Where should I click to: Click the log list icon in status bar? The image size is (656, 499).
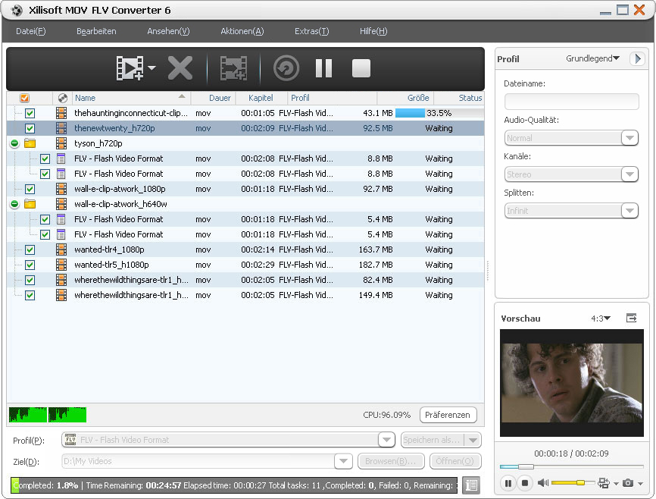(x=471, y=485)
